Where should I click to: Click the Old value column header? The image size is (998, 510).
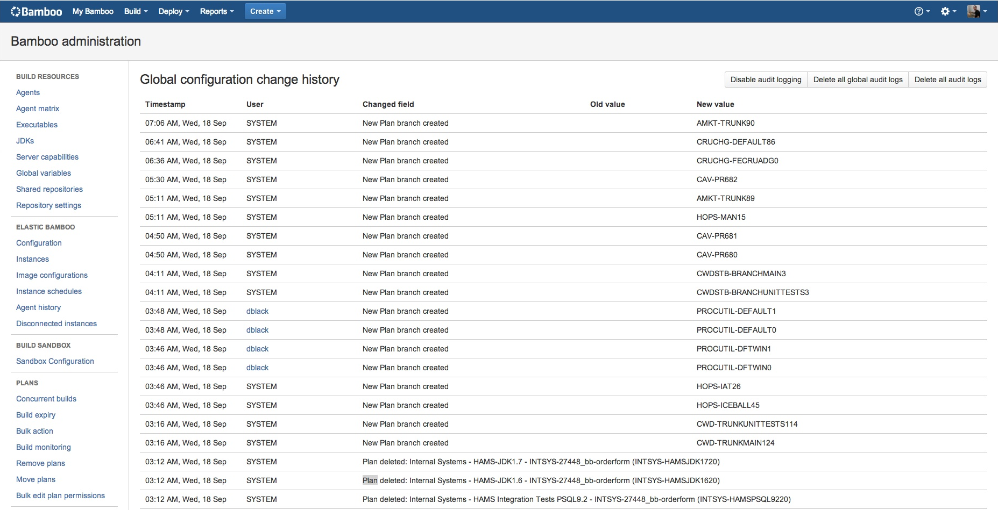[607, 104]
